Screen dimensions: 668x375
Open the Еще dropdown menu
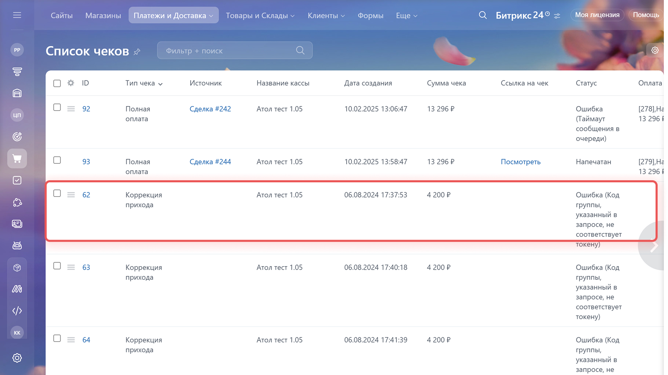click(x=407, y=16)
